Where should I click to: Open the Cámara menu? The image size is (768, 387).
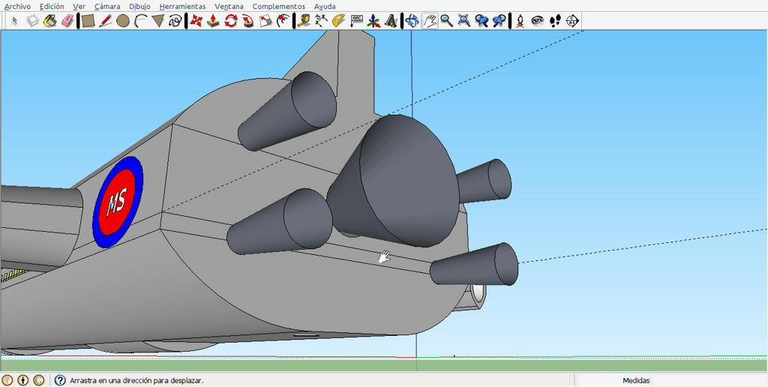pos(107,6)
